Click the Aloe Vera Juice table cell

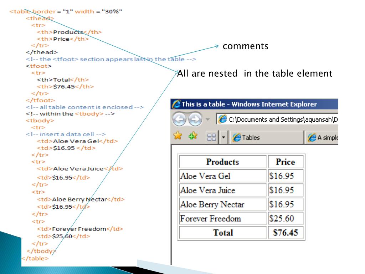[x=223, y=190]
